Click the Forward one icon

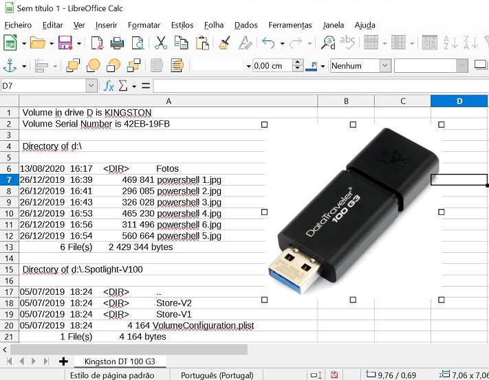pos(94,66)
